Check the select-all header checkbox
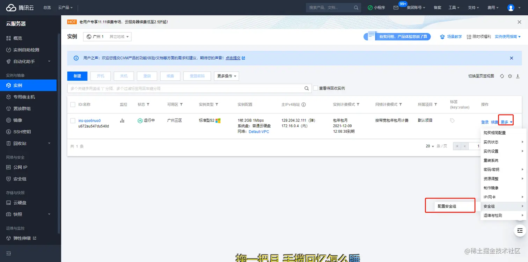 click(73, 104)
